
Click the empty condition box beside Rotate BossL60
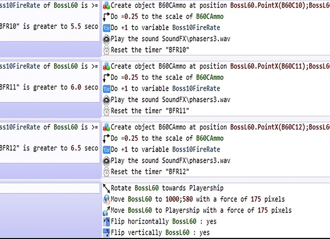tap(50, 188)
